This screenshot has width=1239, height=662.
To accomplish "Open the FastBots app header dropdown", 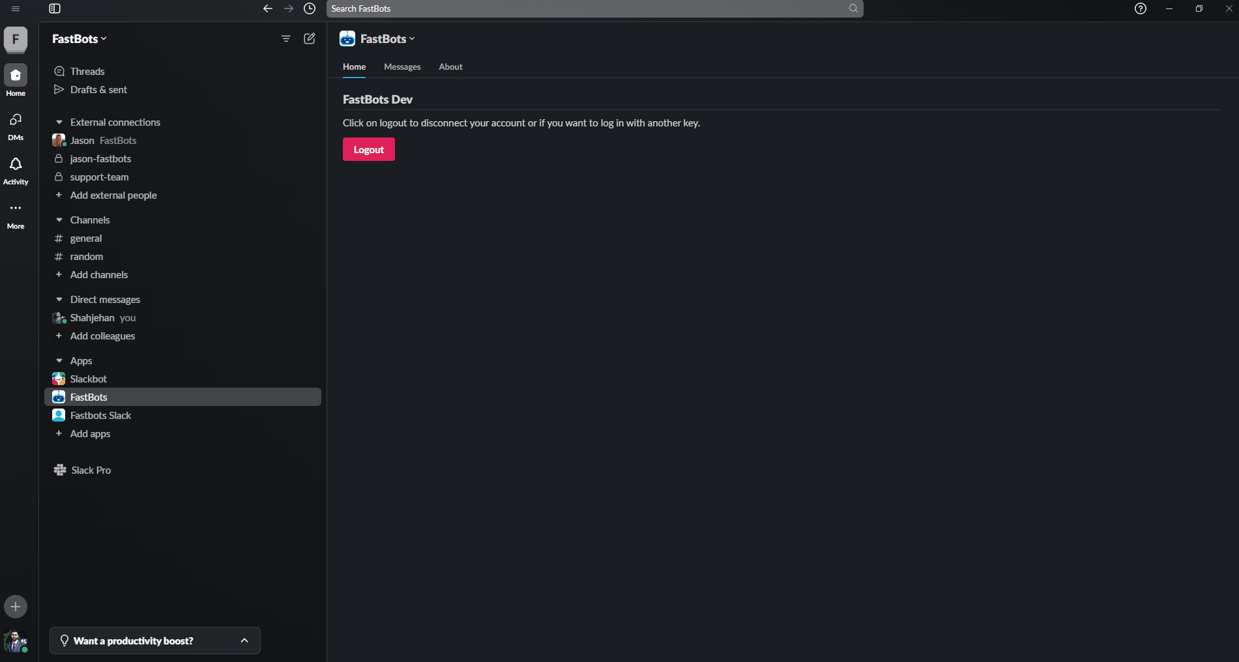I will click(387, 38).
